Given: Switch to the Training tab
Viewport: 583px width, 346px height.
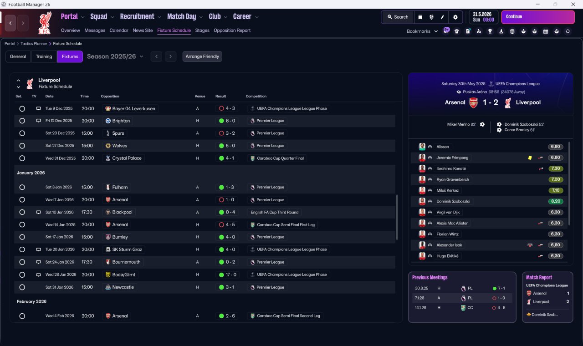Looking at the screenshot, I should (x=44, y=56).
